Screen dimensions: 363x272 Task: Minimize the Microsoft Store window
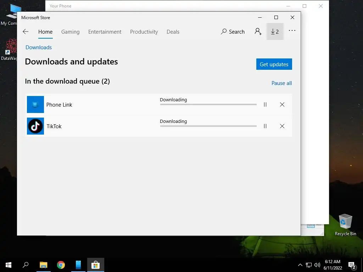(260, 17)
